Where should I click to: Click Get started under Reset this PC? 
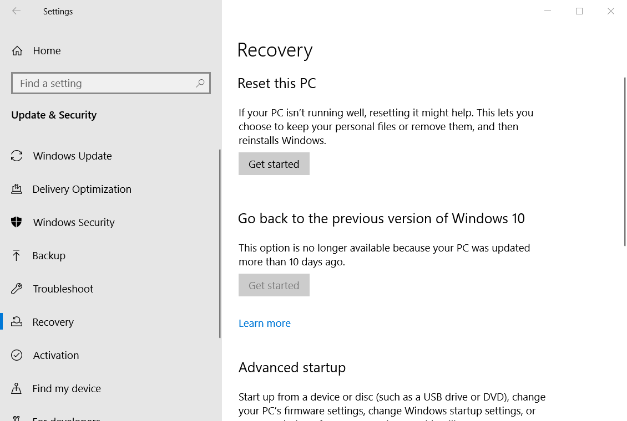[x=274, y=163]
